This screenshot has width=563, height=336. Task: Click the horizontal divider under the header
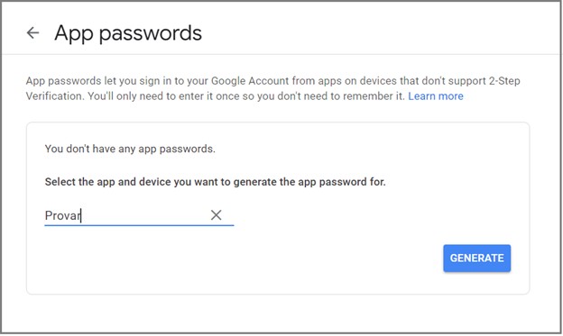[281, 55]
